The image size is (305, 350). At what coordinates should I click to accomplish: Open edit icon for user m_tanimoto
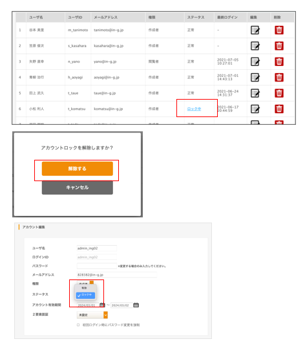(x=255, y=30)
